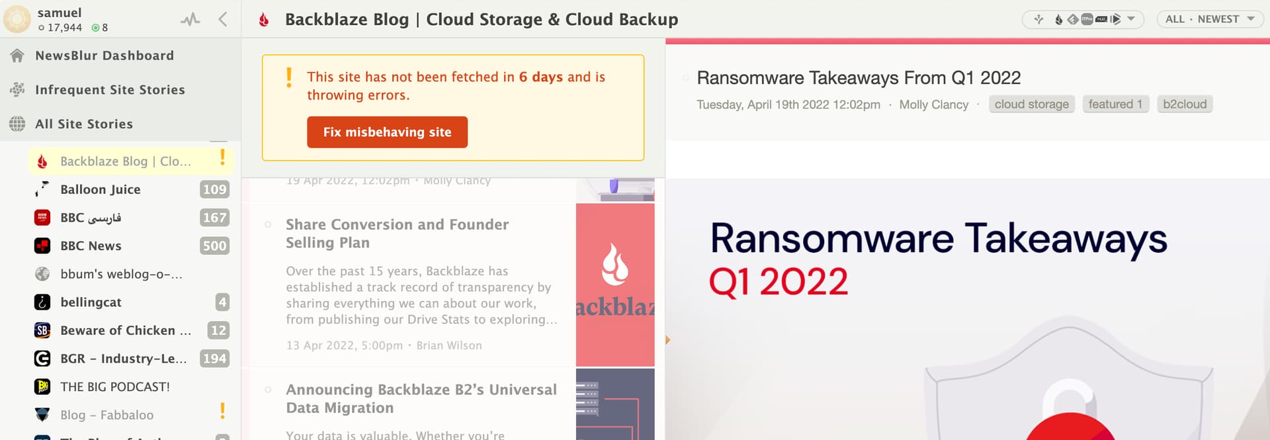This screenshot has width=1270, height=440.
Task: Open the activity pulse icon beside samuel
Action: (190, 19)
